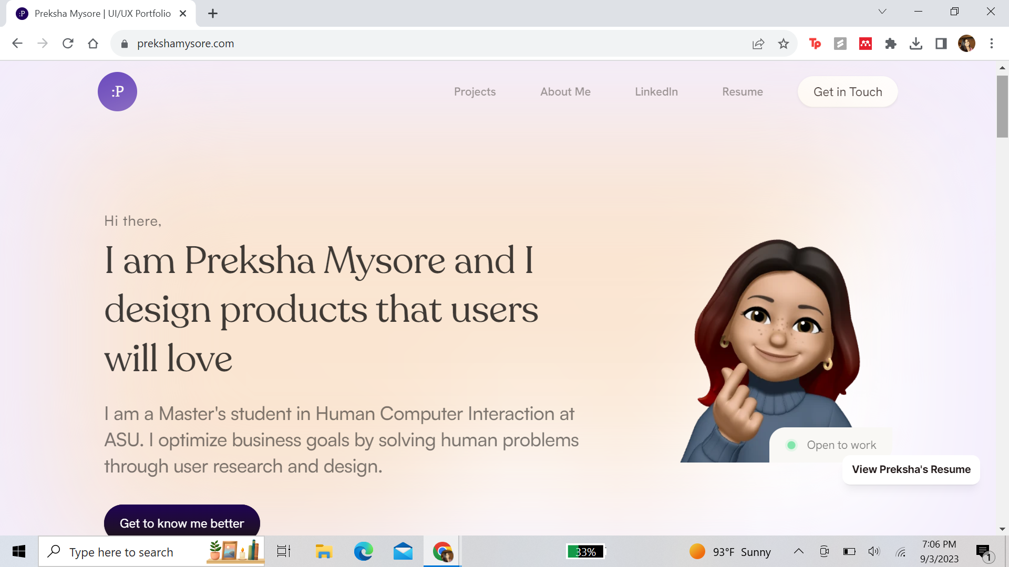The image size is (1009, 567).
Task: Go to browser home page icon
Action: [93, 44]
